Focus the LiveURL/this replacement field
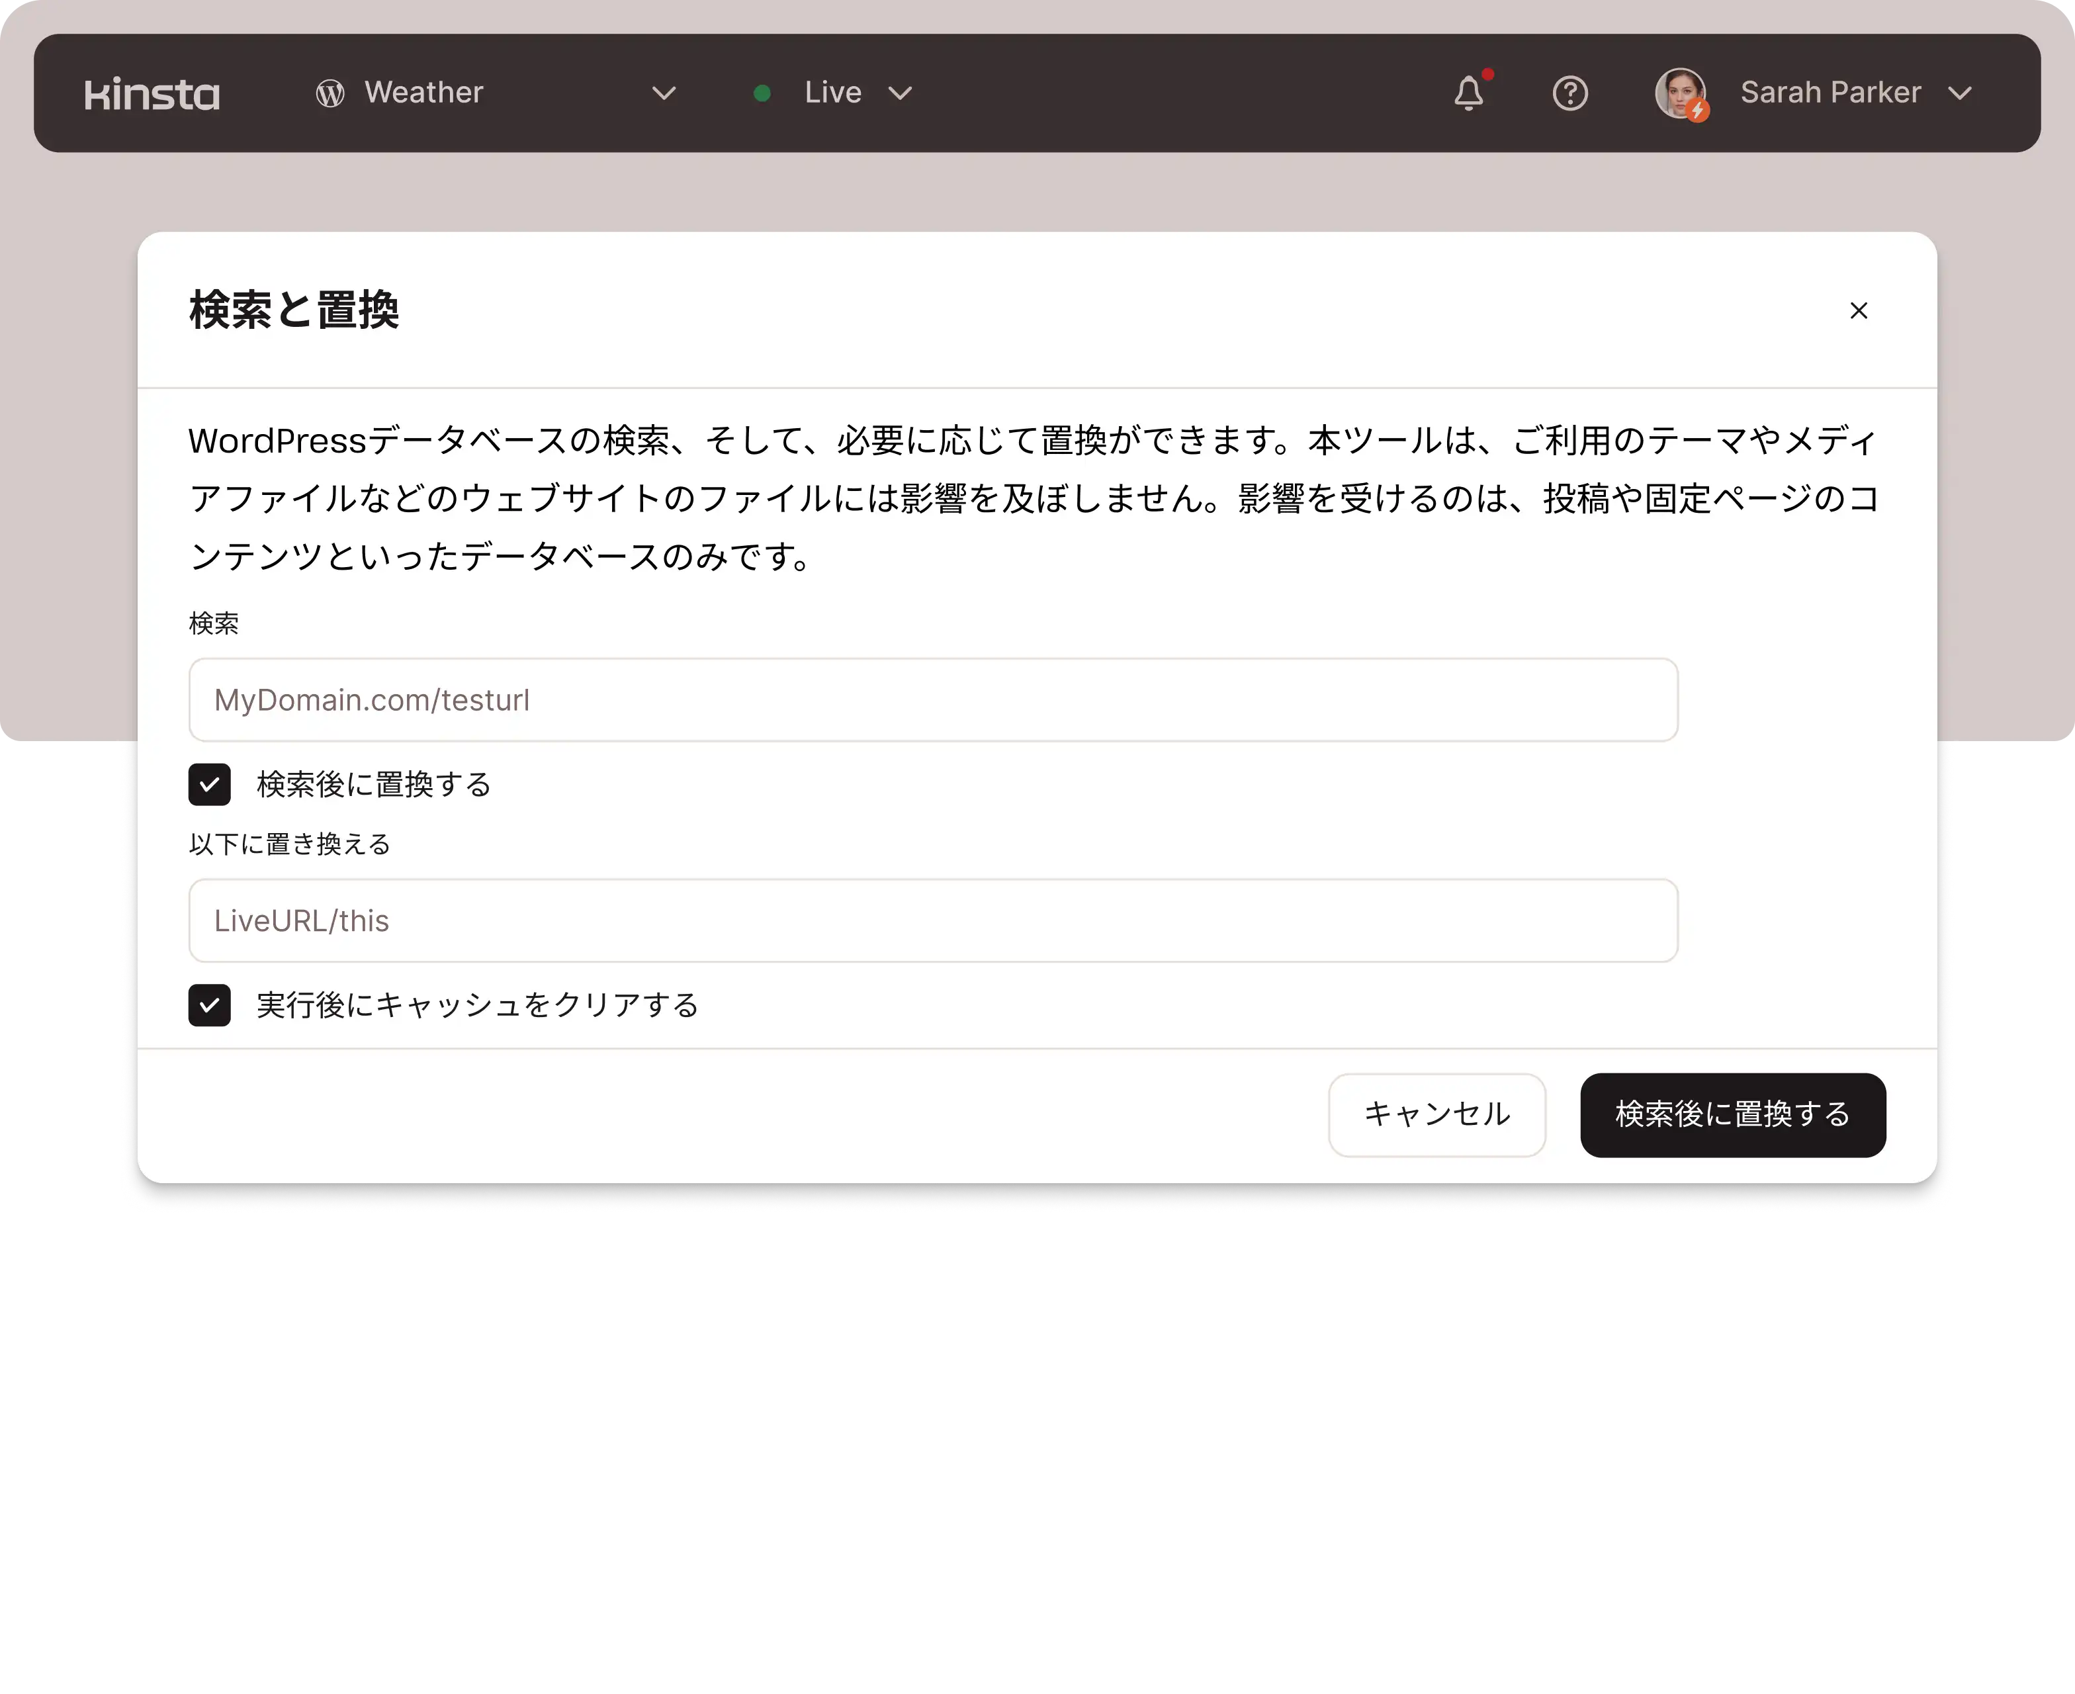The image size is (2075, 1694). coord(933,920)
